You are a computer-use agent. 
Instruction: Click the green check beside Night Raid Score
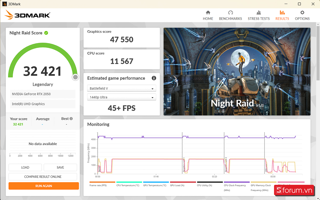click(46, 33)
